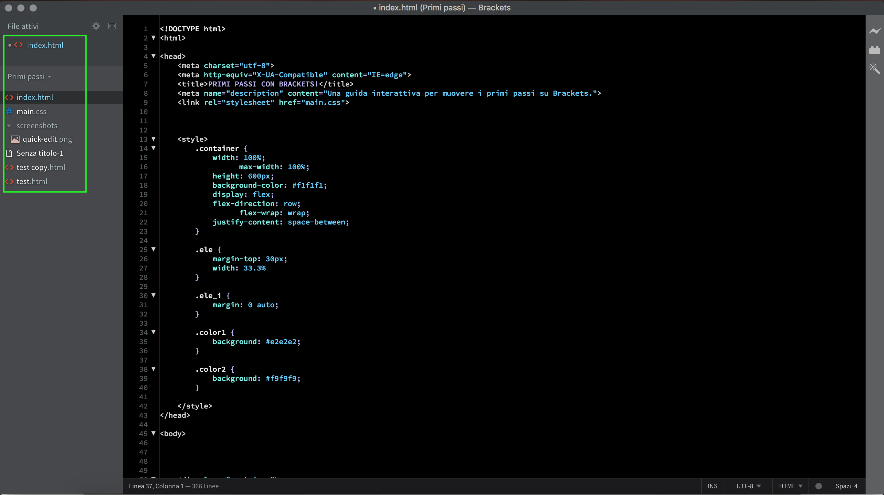Image resolution: width=884 pixels, height=495 pixels.
Task: Open the UTF-8 encoding dropdown
Action: (748, 486)
